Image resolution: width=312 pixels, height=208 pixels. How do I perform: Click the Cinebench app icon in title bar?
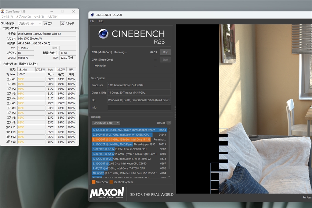(92, 15)
